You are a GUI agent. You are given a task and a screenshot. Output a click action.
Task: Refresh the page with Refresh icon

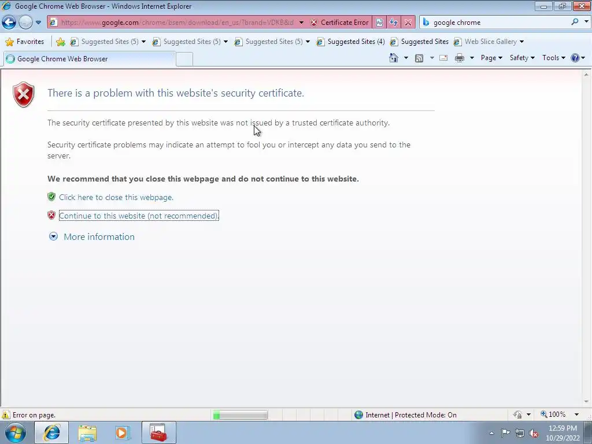pyautogui.click(x=393, y=23)
